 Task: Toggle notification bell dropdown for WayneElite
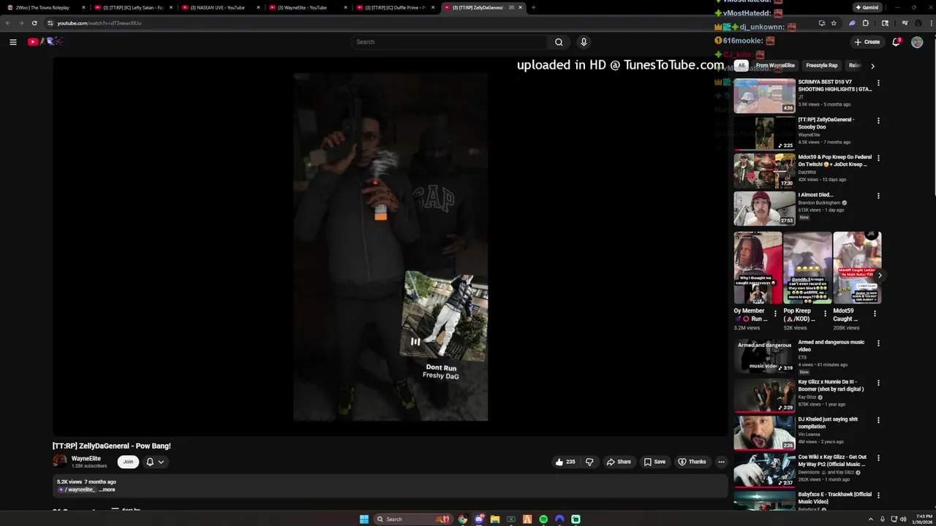point(155,462)
